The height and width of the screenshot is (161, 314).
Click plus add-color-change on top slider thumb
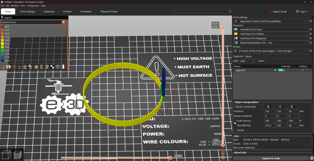click(223, 28)
